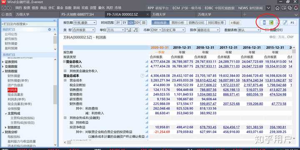Switch to the F5-大地熊 688077.SH tab

pyautogui.click(x=77, y=15)
